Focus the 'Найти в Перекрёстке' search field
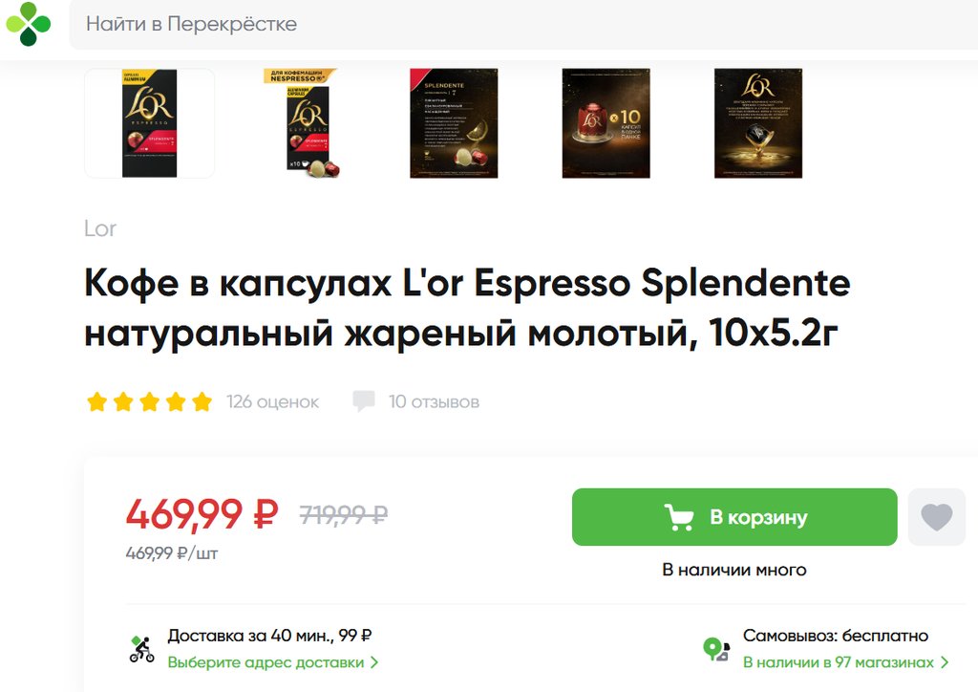 pyautogui.click(x=522, y=24)
